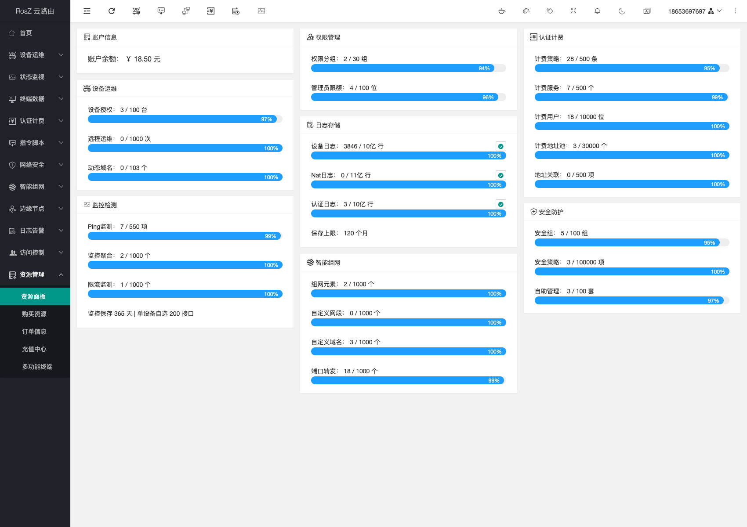747x527 pixels.
Task: Click the refresh icon in the top toolbar
Action: coord(112,11)
